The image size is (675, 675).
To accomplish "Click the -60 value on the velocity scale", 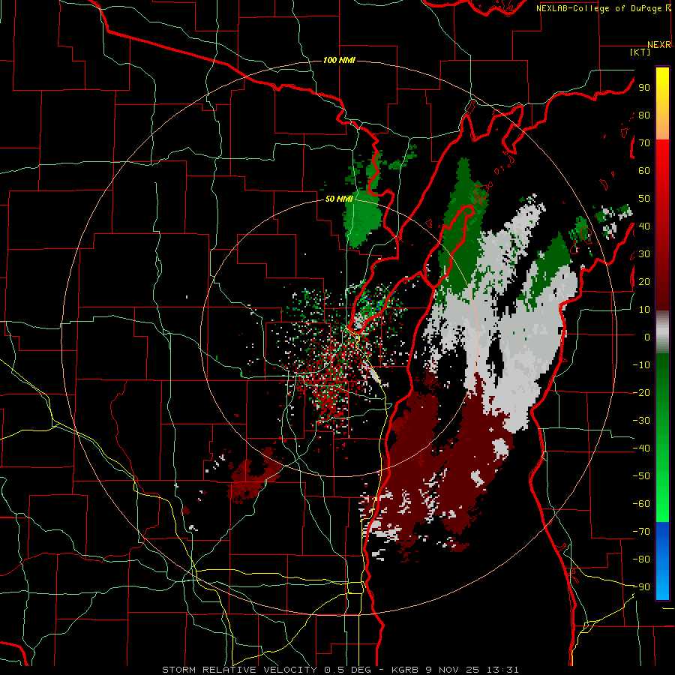I will [641, 504].
